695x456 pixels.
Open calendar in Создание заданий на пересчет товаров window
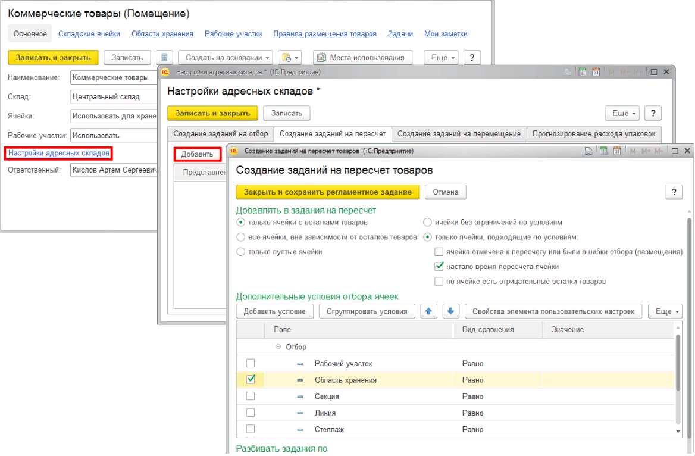pos(616,151)
